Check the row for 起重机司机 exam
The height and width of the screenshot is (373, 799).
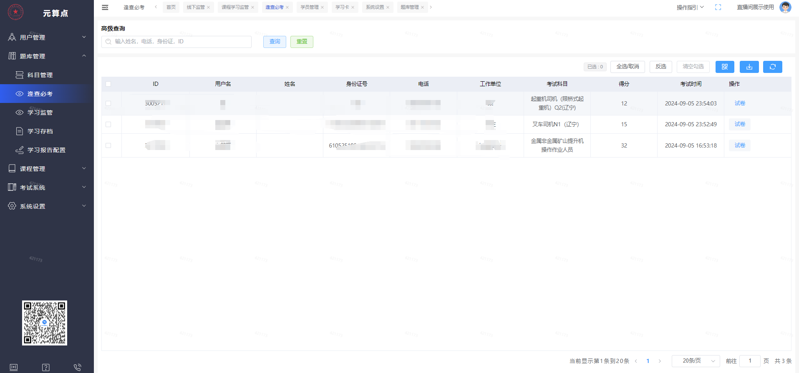click(108, 103)
